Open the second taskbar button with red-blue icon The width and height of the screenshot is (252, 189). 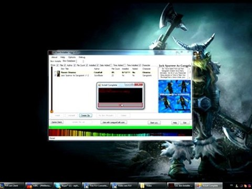[x=39, y=185]
